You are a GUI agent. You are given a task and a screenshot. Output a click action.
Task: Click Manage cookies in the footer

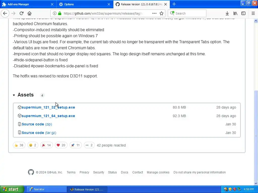(x=158, y=172)
